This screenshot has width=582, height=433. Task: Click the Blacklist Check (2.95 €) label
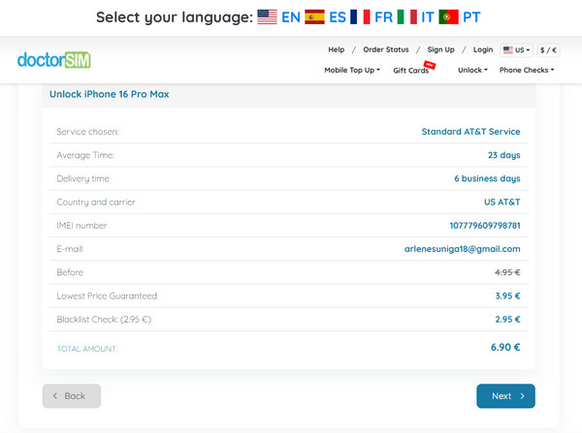[x=104, y=320]
